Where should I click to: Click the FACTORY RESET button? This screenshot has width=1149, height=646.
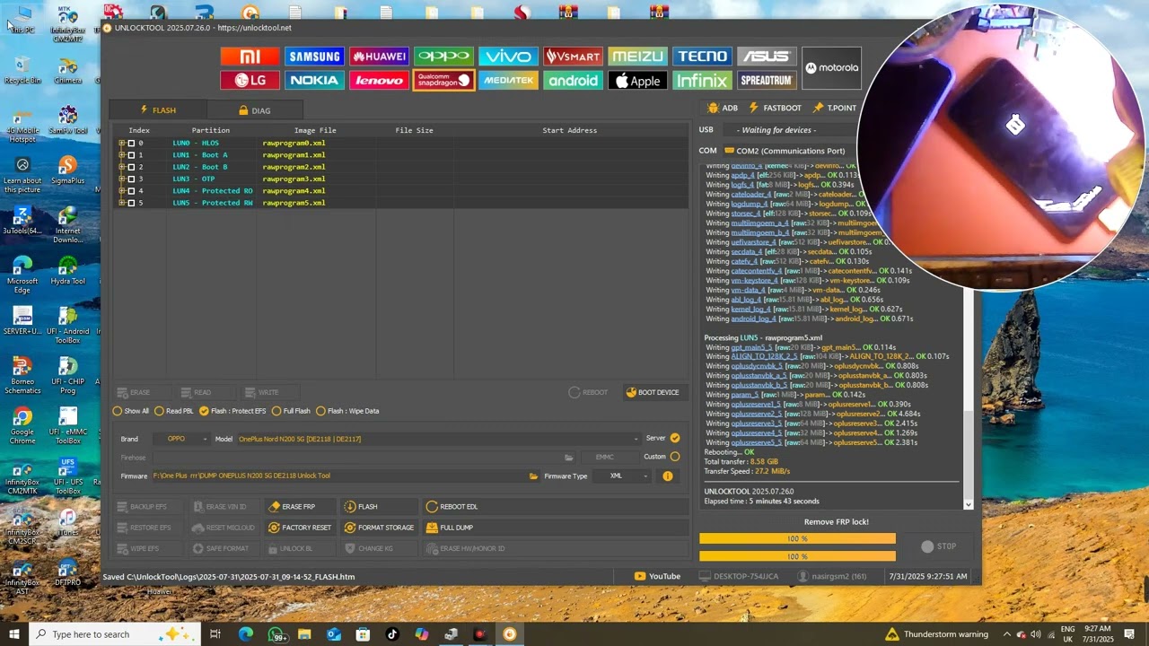pyautogui.click(x=300, y=528)
